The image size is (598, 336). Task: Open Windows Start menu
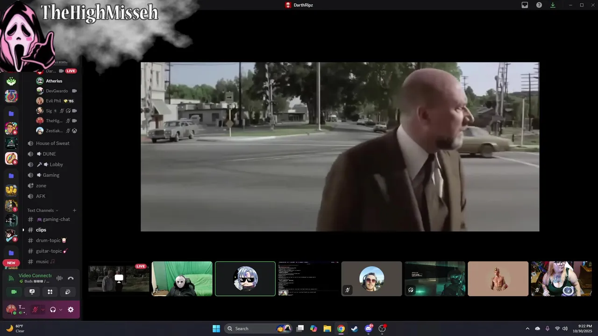tap(216, 329)
